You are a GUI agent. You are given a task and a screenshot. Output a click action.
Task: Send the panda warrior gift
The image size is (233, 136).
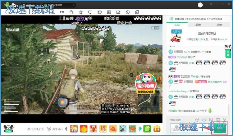coord(123,129)
